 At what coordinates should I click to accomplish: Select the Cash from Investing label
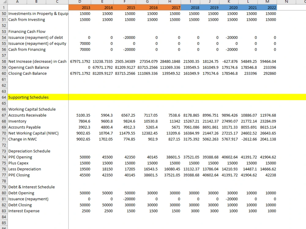[27, 20]
